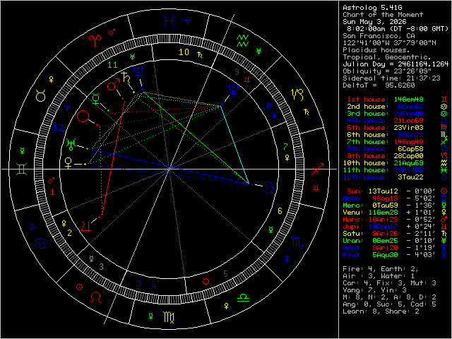
Task: Select the green Aquarius waves on the zodiac ring
Action: (x=243, y=41)
